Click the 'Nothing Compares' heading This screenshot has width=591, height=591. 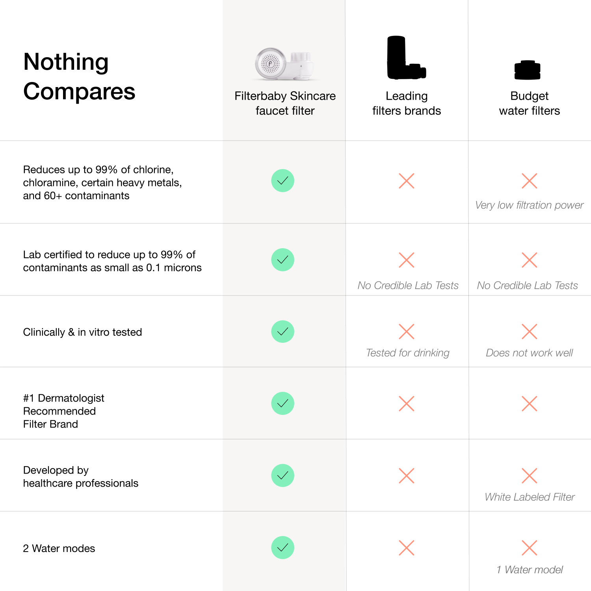tap(79, 76)
